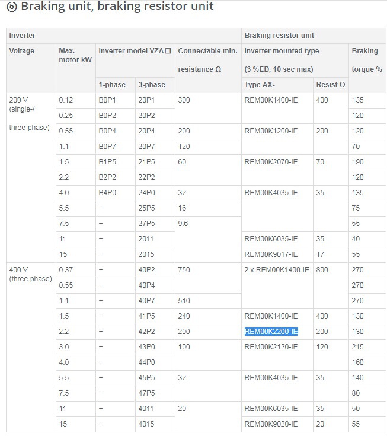This screenshot has height=436, width=387.
Task: Click the 750 minimum resistance cell
Action: (184, 270)
